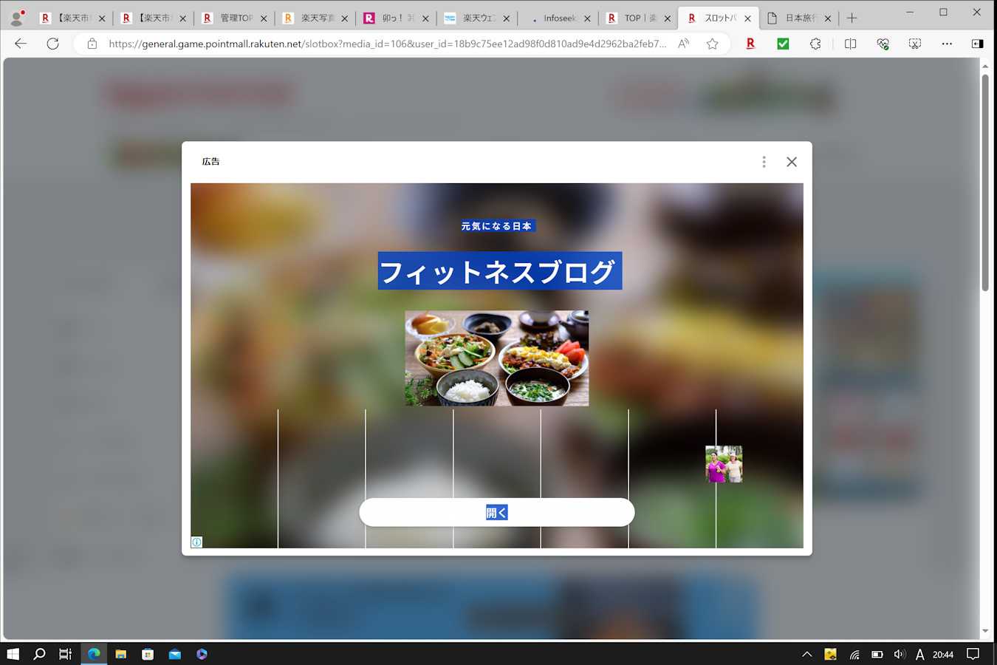Open the notification center
This screenshot has width=997, height=665.
pos(973,654)
